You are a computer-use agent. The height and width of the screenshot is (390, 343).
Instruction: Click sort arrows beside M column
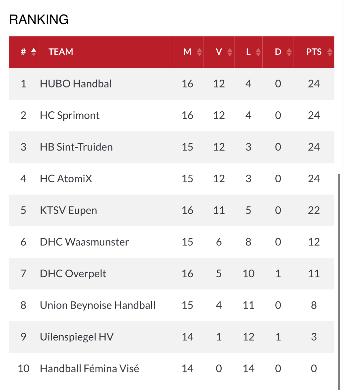click(200, 52)
